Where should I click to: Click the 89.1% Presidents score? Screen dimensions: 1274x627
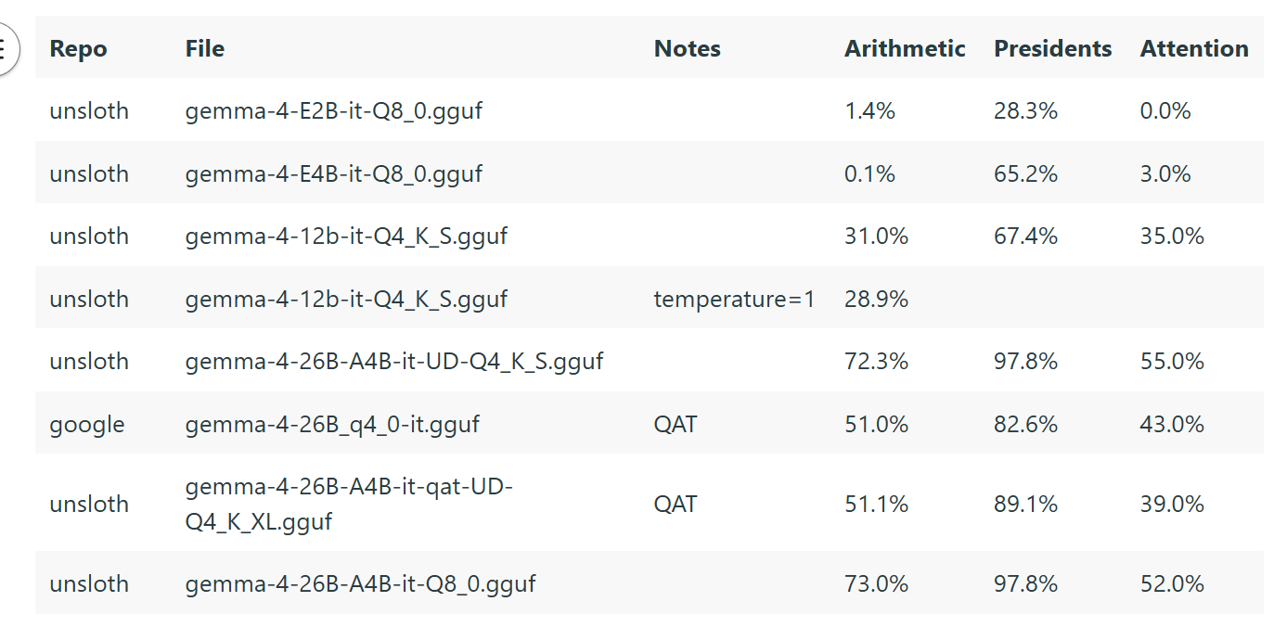point(1025,504)
